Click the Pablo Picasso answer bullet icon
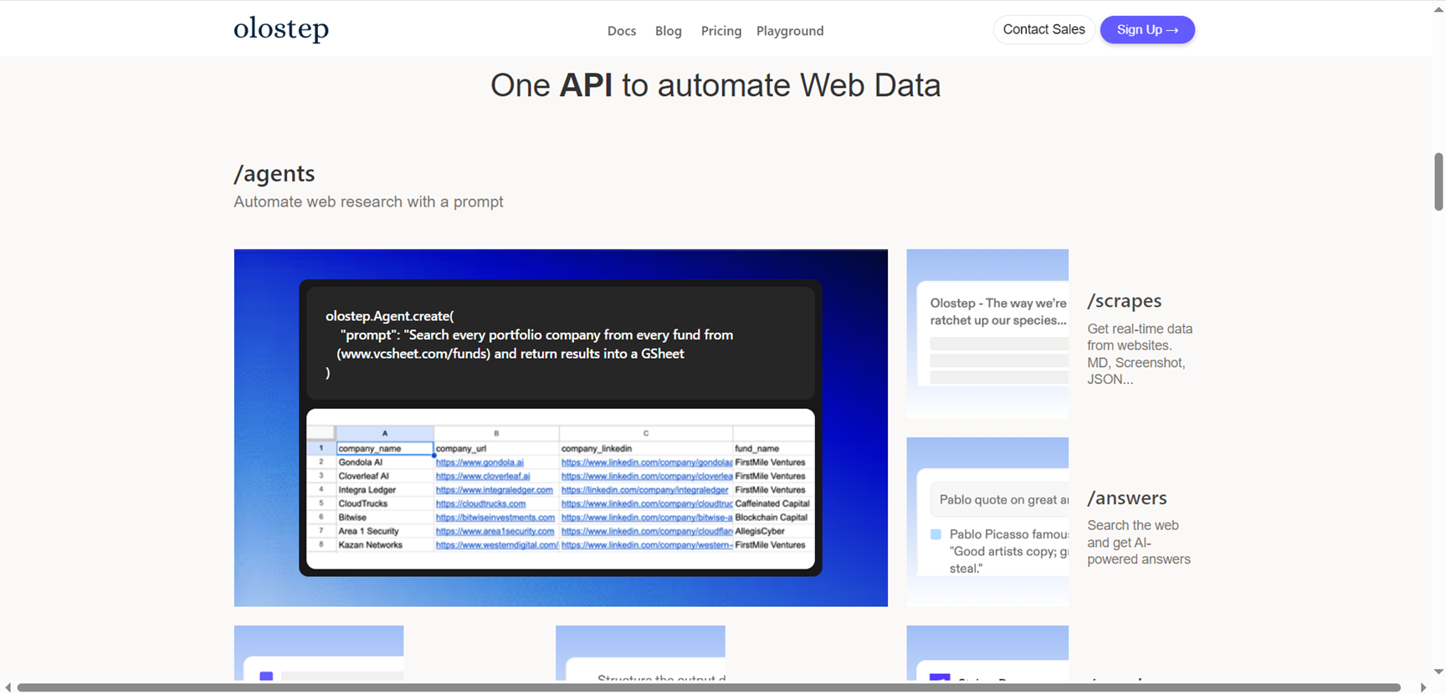The height and width of the screenshot is (694, 1446). 936,534
